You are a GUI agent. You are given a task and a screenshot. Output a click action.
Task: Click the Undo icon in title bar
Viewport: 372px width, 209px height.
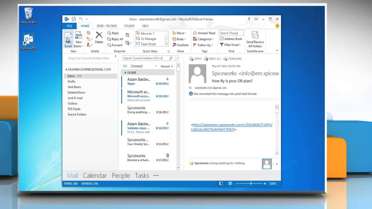81,19
